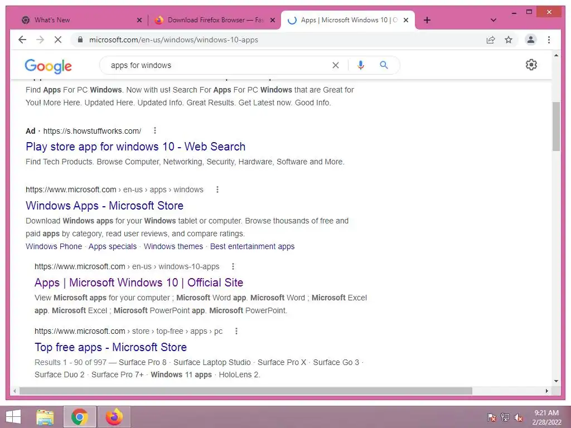Click the 'https://s.howstuffworks.com/' ad URL

pyautogui.click(x=92, y=131)
